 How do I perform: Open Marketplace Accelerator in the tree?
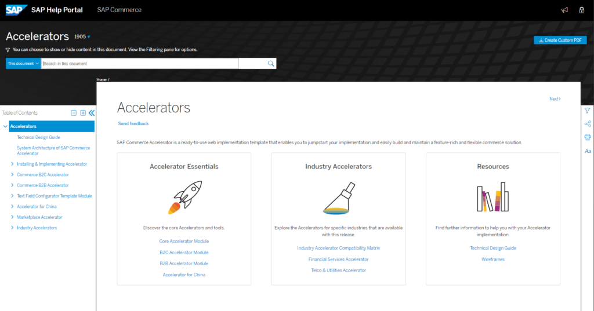39,217
